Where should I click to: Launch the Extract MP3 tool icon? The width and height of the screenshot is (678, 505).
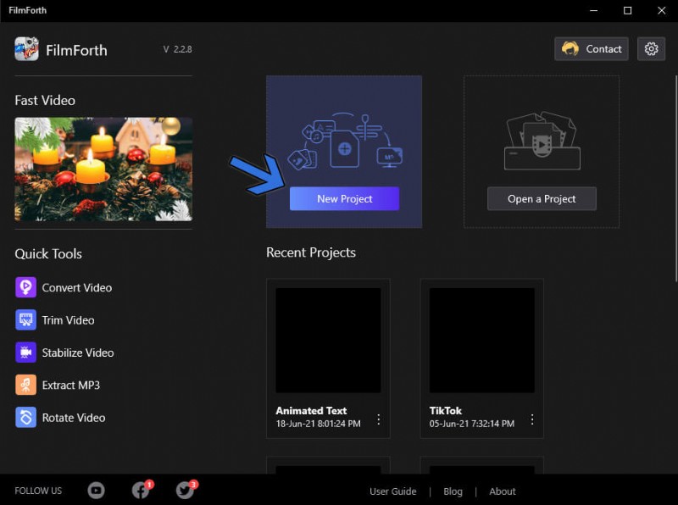(x=25, y=385)
